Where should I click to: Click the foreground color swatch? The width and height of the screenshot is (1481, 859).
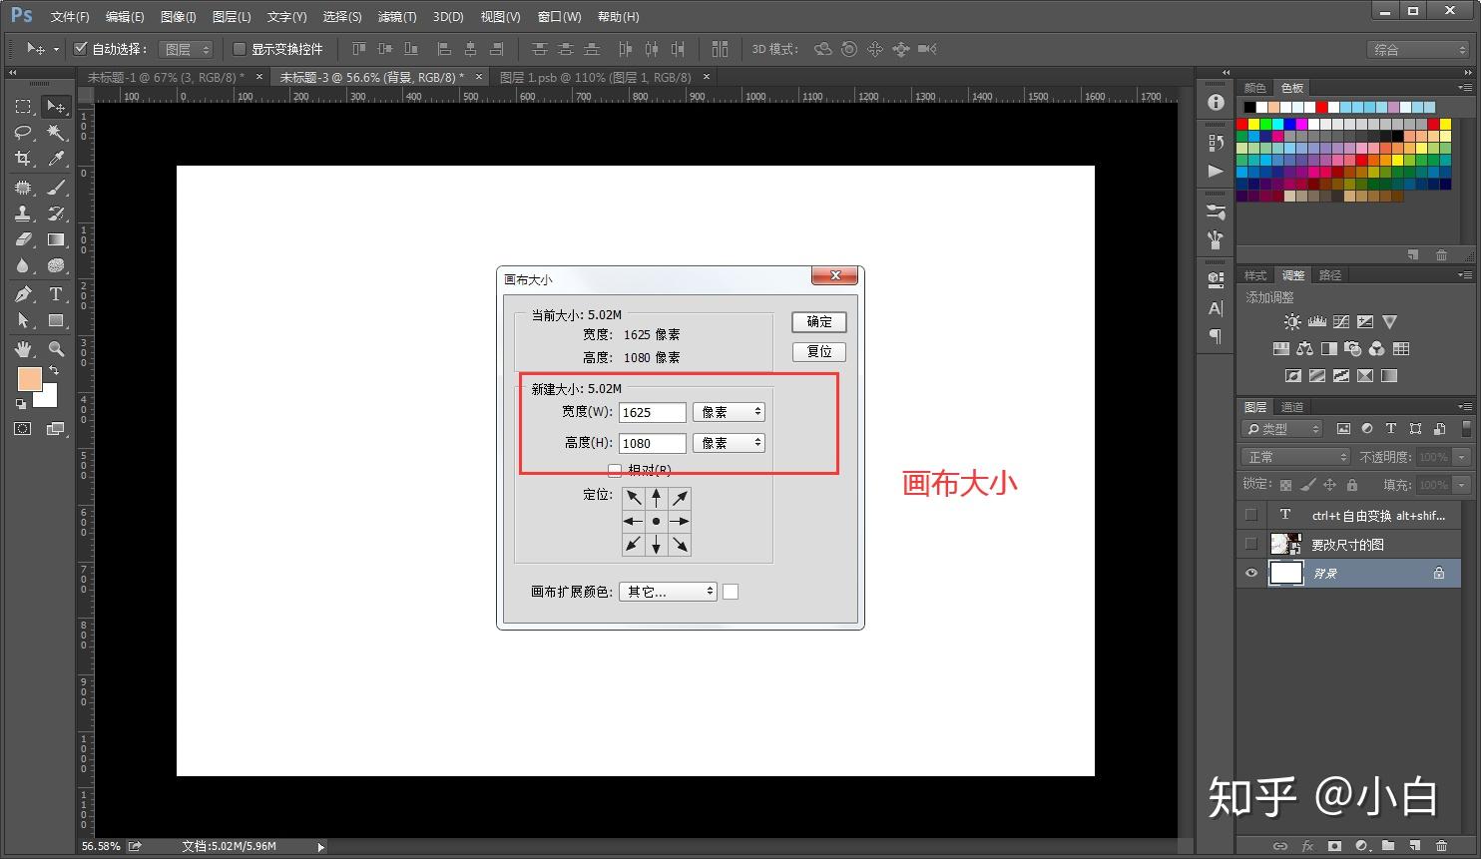click(30, 378)
